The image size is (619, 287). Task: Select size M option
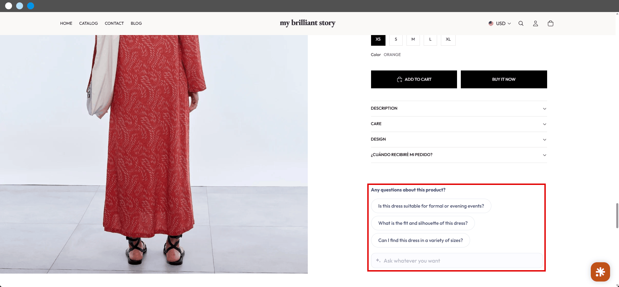point(413,40)
